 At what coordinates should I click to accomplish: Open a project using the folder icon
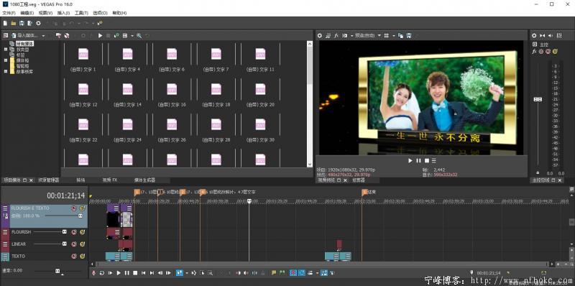(13, 23)
